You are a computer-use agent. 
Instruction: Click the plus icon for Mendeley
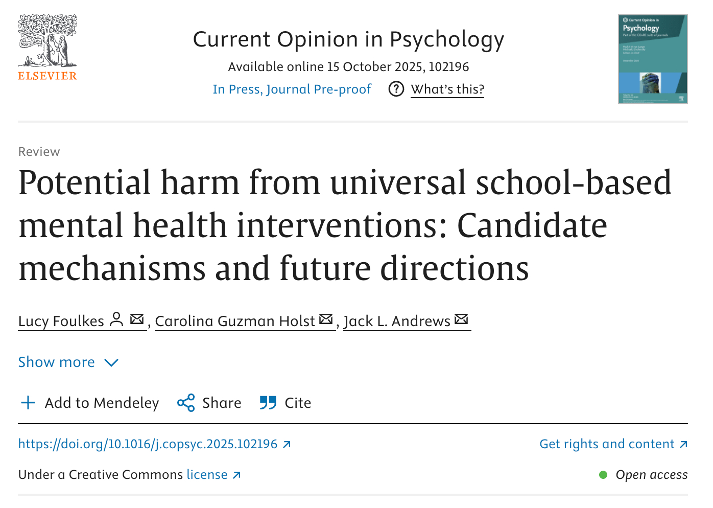point(28,403)
